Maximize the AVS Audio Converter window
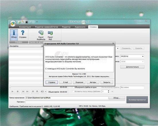The height and width of the screenshot is (126, 158). coord(140,21)
